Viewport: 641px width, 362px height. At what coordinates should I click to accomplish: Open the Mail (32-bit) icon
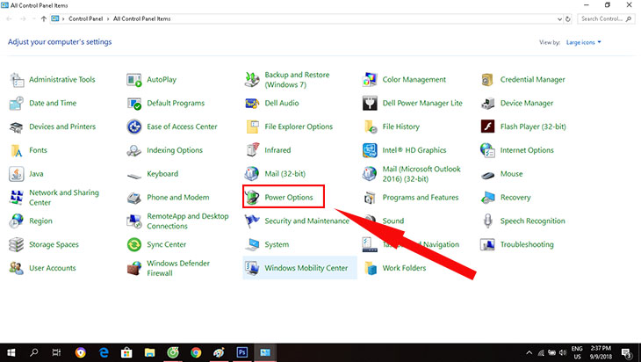click(252, 174)
